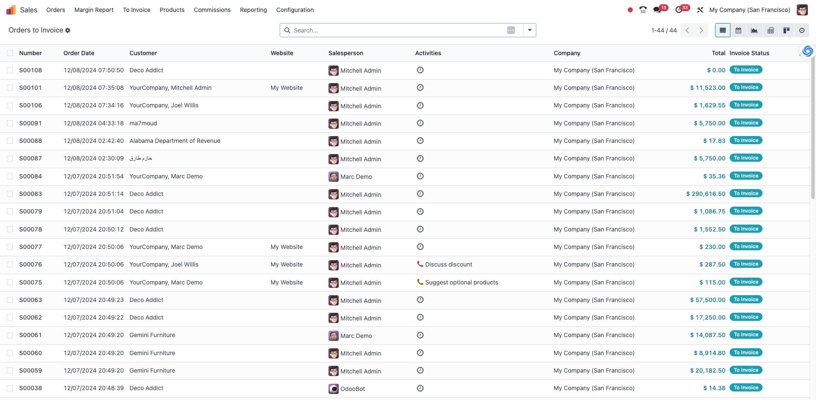Click the search options panel icon
This screenshot has width=816, height=400.
[511, 30]
